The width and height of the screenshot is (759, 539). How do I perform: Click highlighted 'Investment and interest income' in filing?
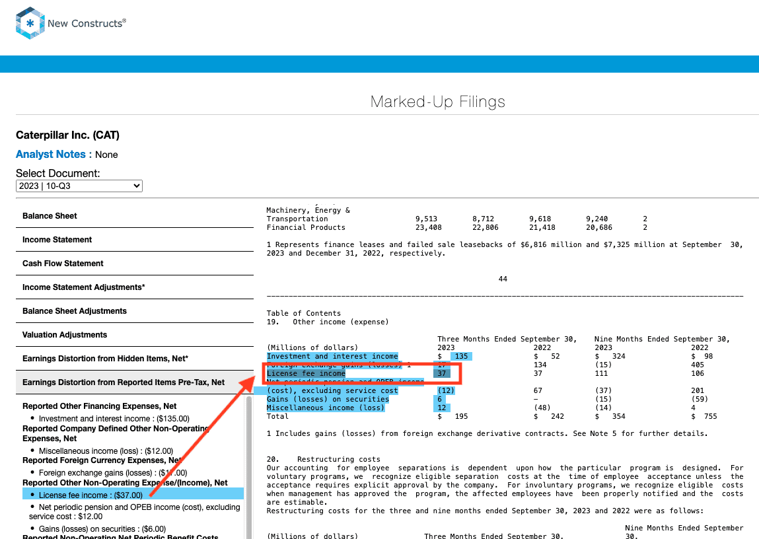(x=332, y=356)
